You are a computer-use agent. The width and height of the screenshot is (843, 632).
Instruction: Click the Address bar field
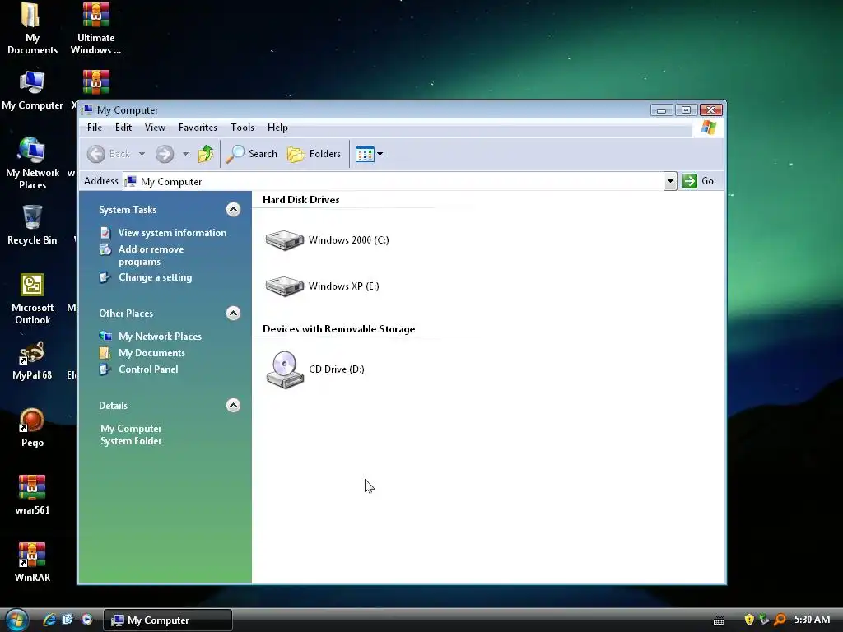click(x=394, y=182)
